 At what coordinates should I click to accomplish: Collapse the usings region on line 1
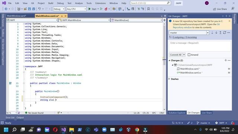(x=24, y=24)
